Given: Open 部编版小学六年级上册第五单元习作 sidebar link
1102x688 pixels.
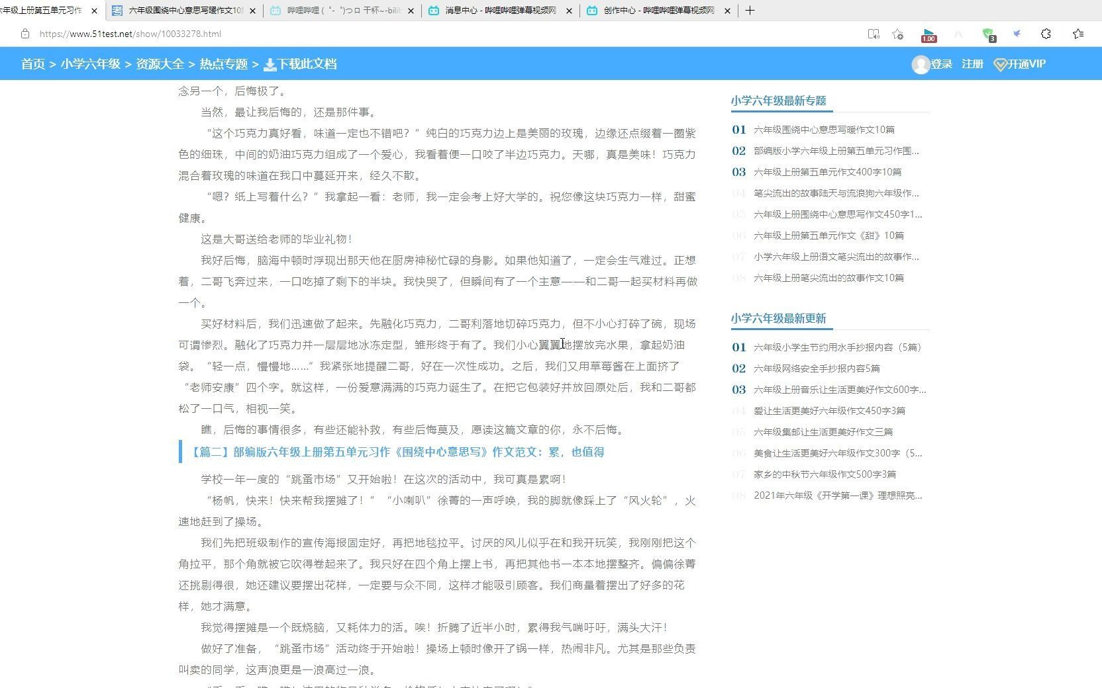Looking at the screenshot, I should click(836, 151).
